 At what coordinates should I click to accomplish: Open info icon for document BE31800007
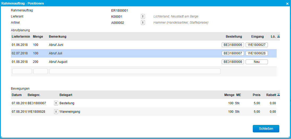[56, 103]
